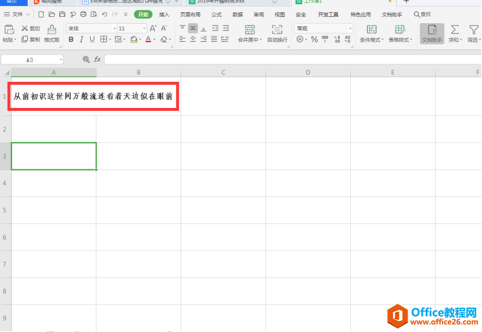The height and width of the screenshot is (332, 482).
Task: Click the zoom magnifier beside fx
Action: (x=86, y=59)
